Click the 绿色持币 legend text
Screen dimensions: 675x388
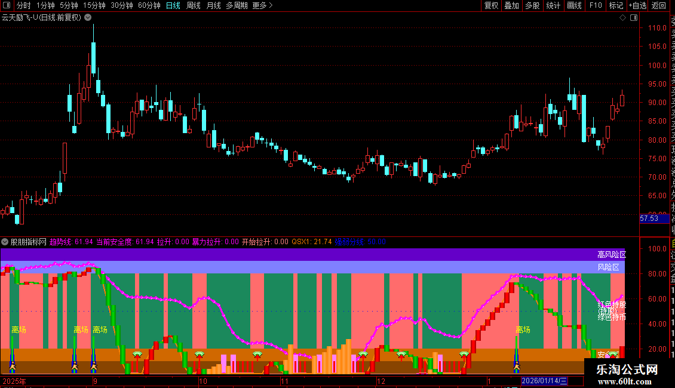point(612,318)
